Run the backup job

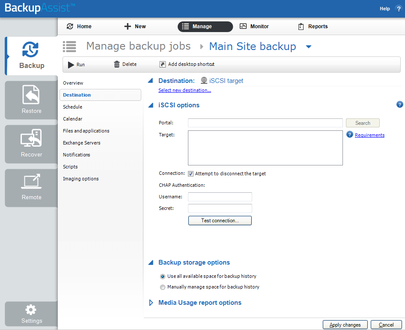click(x=76, y=65)
